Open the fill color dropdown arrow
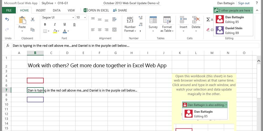This screenshot has height=131, width=263. (x=58, y=31)
